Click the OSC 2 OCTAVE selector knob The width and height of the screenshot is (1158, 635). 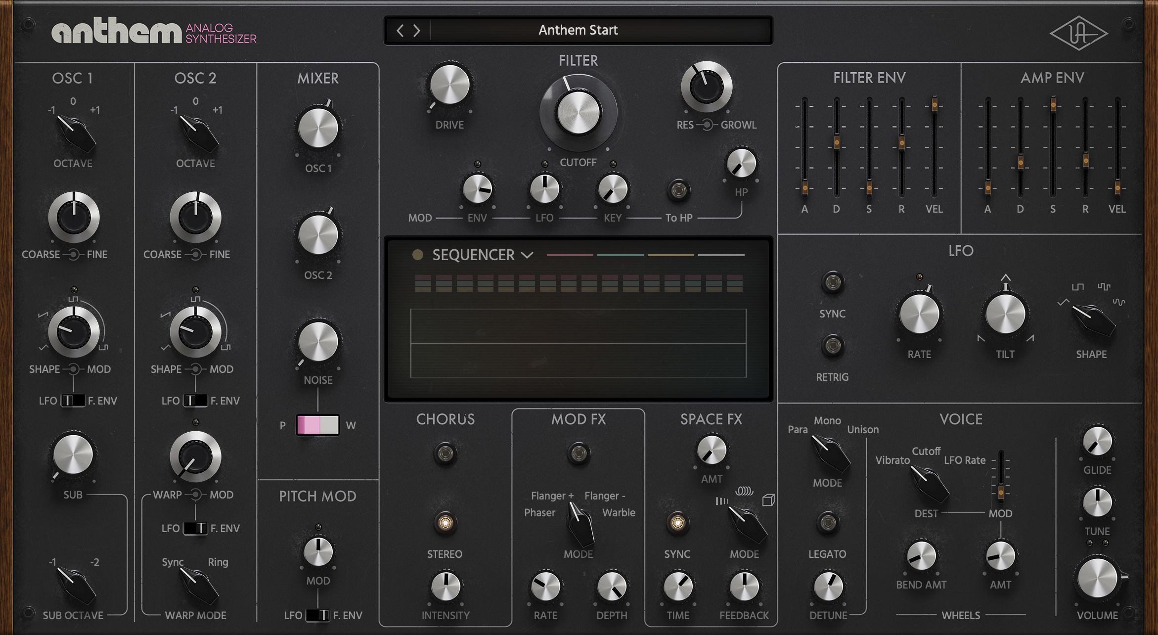pyautogui.click(x=198, y=133)
